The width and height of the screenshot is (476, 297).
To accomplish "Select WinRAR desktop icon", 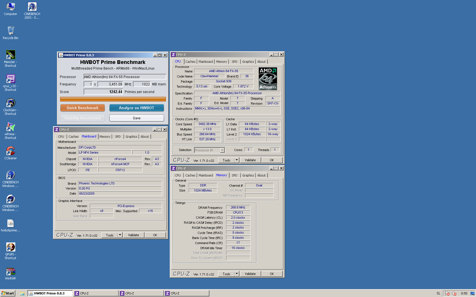I will pyautogui.click(x=10, y=274).
